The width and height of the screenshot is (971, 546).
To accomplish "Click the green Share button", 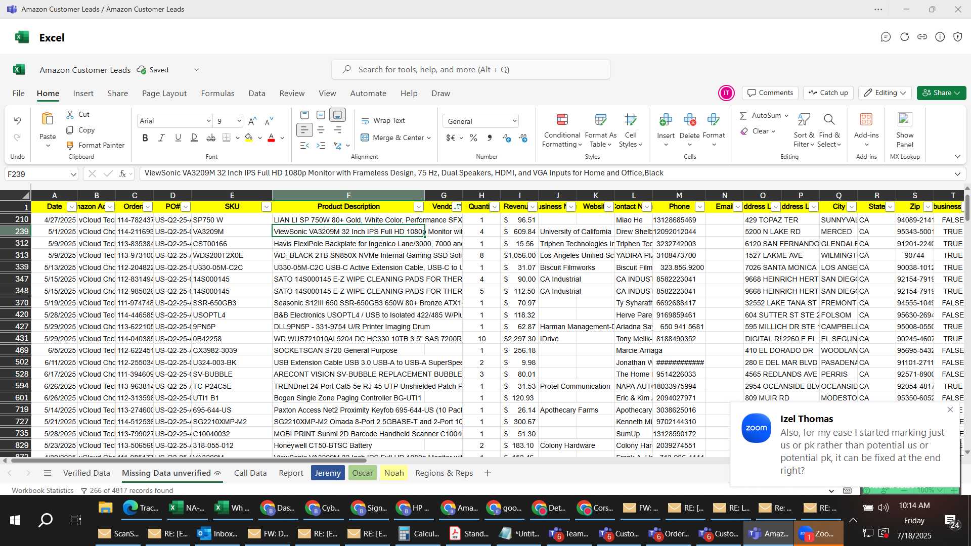I will pyautogui.click(x=941, y=93).
